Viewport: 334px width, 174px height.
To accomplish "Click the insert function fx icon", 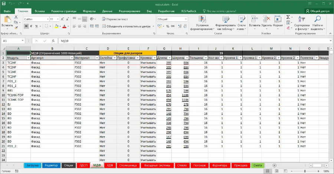I will click(53, 41).
